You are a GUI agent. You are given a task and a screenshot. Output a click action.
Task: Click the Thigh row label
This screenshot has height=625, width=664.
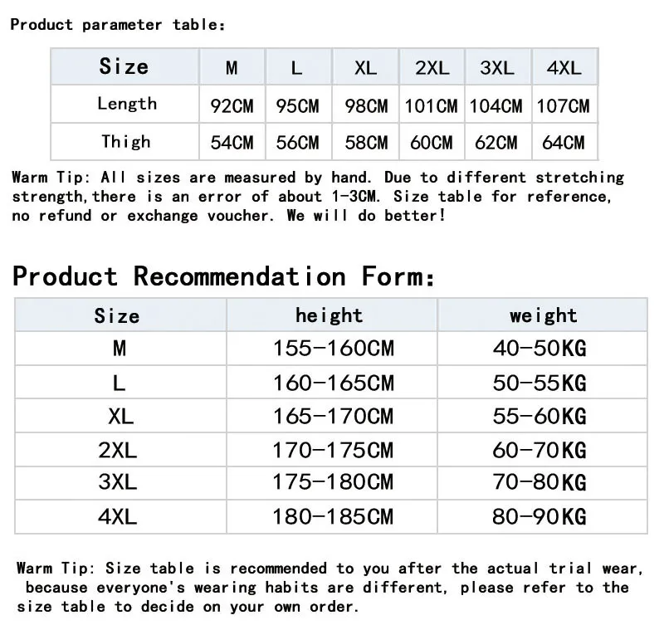pos(126,141)
